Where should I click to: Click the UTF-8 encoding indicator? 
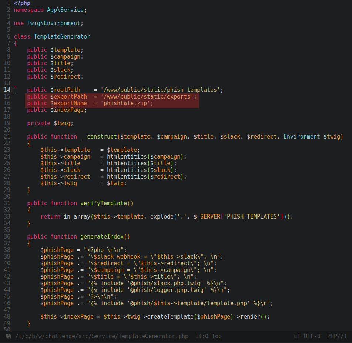tap(312, 336)
